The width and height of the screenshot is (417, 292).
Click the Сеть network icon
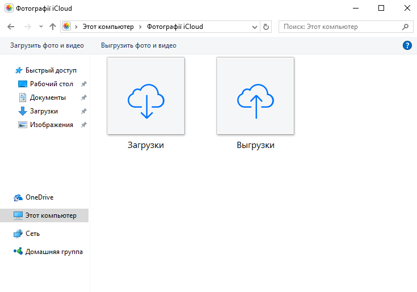pos(18,234)
